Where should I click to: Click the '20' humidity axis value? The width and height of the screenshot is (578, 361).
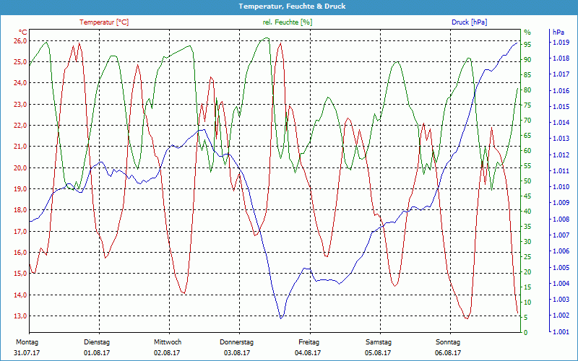click(527, 272)
